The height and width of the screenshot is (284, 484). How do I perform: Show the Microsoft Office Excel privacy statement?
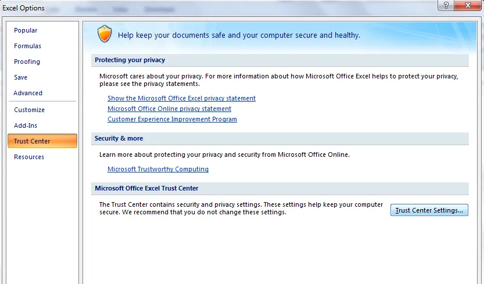pyautogui.click(x=181, y=98)
